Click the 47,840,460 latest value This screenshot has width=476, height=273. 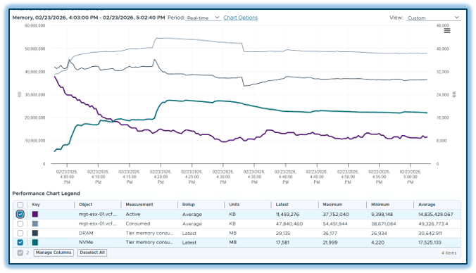pyautogui.click(x=289, y=224)
